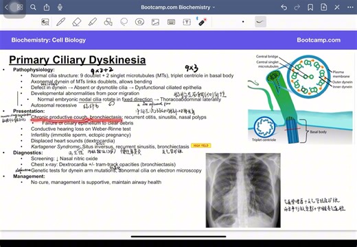Select the Shapes tool

coord(108,22)
